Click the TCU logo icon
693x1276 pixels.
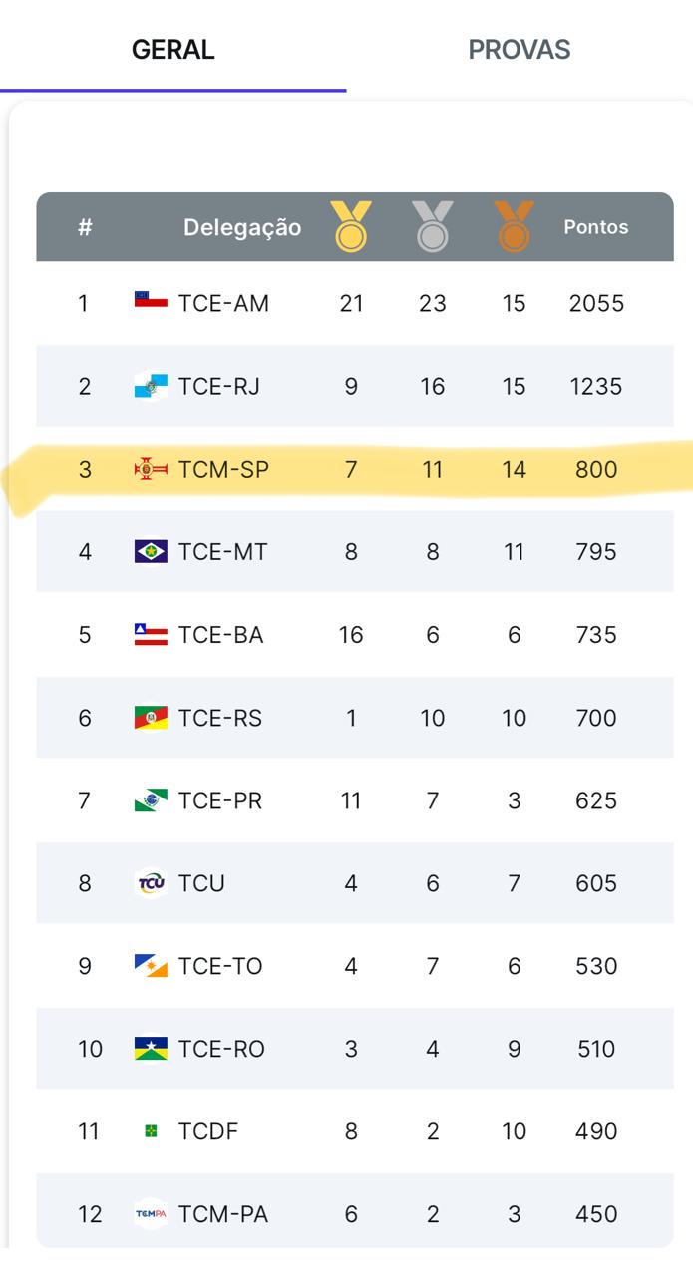tap(151, 882)
